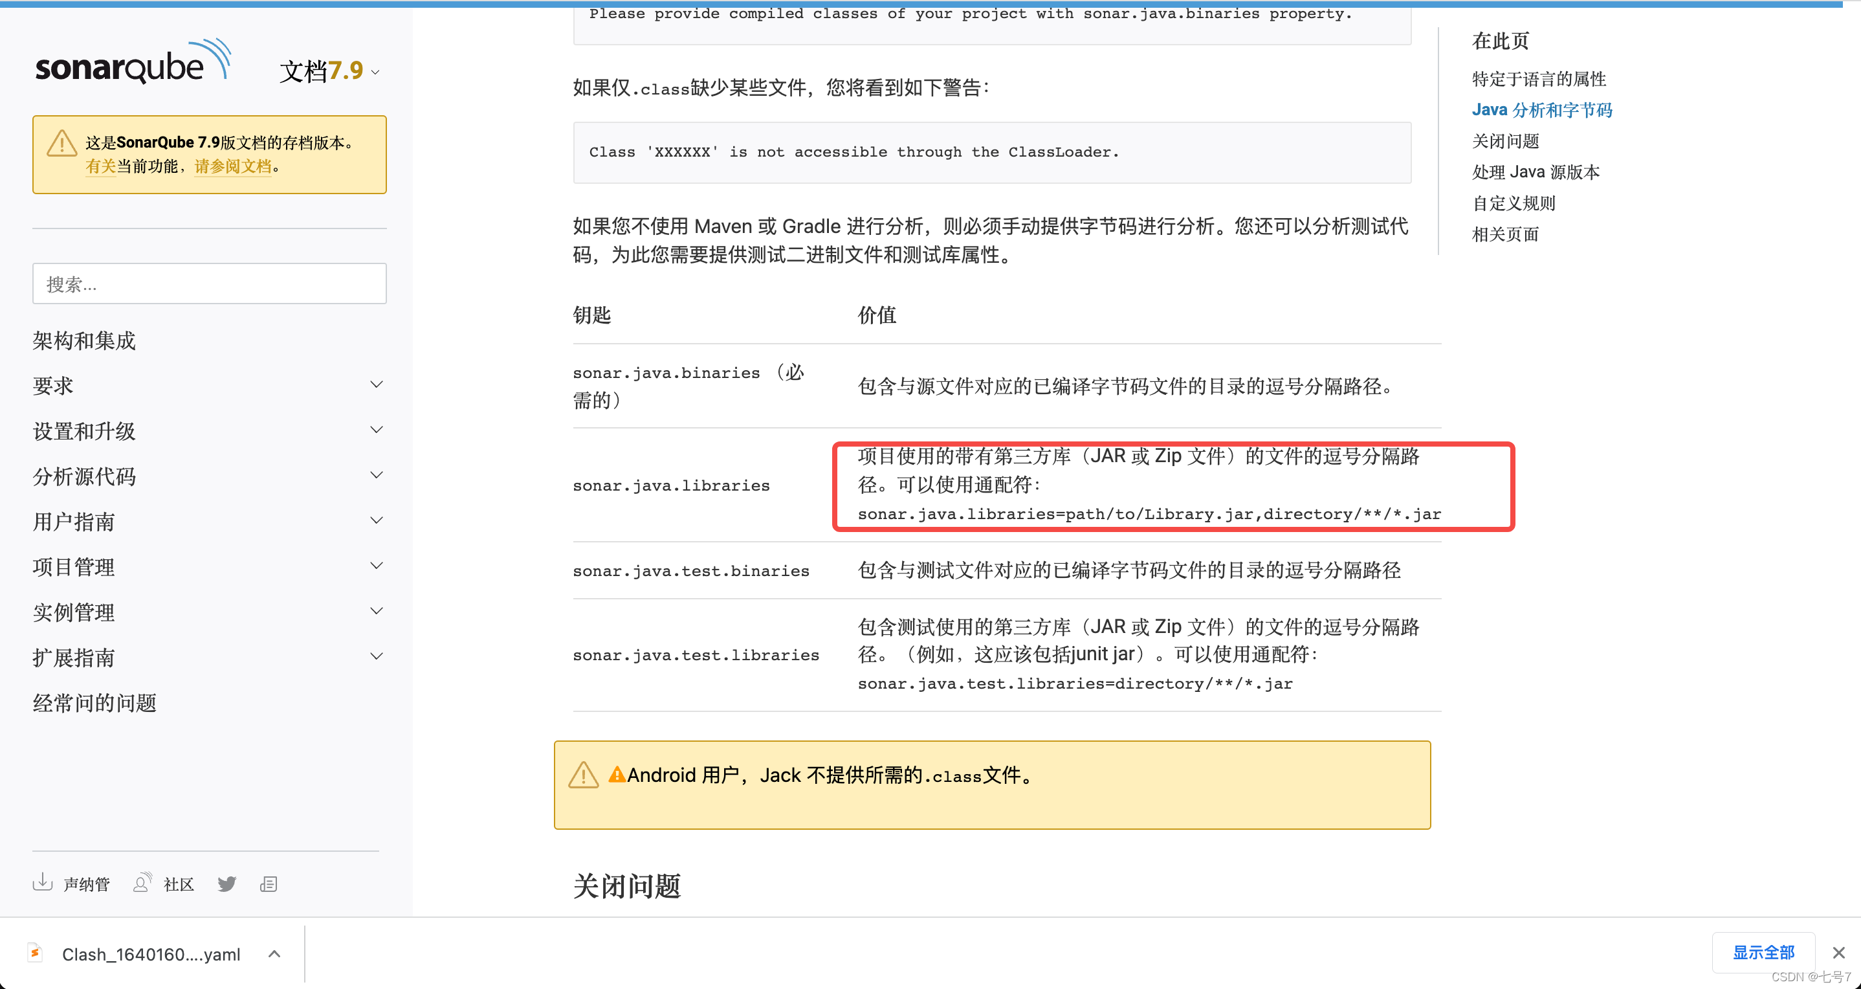Screen dimensions: 1861x989
Task: Click the warning triangle in the archive notice
Action: [61, 142]
